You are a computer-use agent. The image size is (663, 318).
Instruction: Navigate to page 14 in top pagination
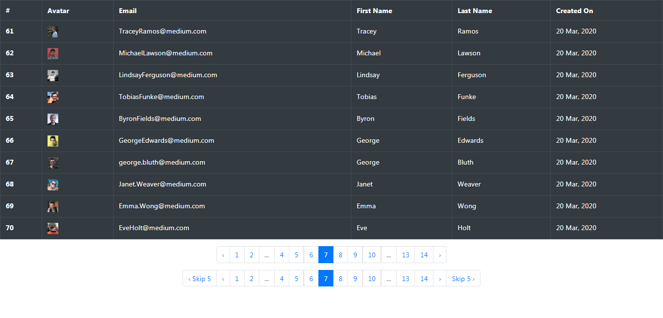[424, 254]
